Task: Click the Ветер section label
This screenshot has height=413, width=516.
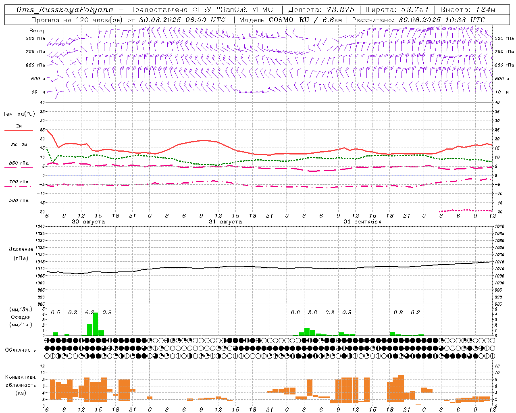Action: pos(37,31)
